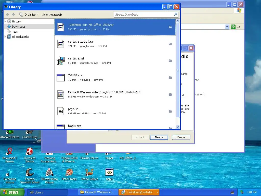Open Atomica Deluxe desktop shortcut

(10, 134)
